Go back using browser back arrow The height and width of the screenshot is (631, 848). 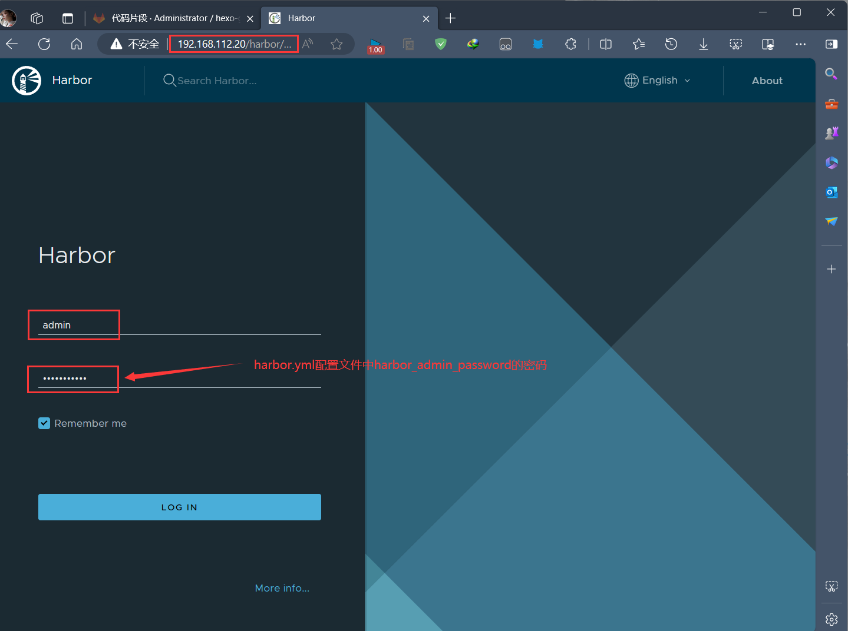12,44
